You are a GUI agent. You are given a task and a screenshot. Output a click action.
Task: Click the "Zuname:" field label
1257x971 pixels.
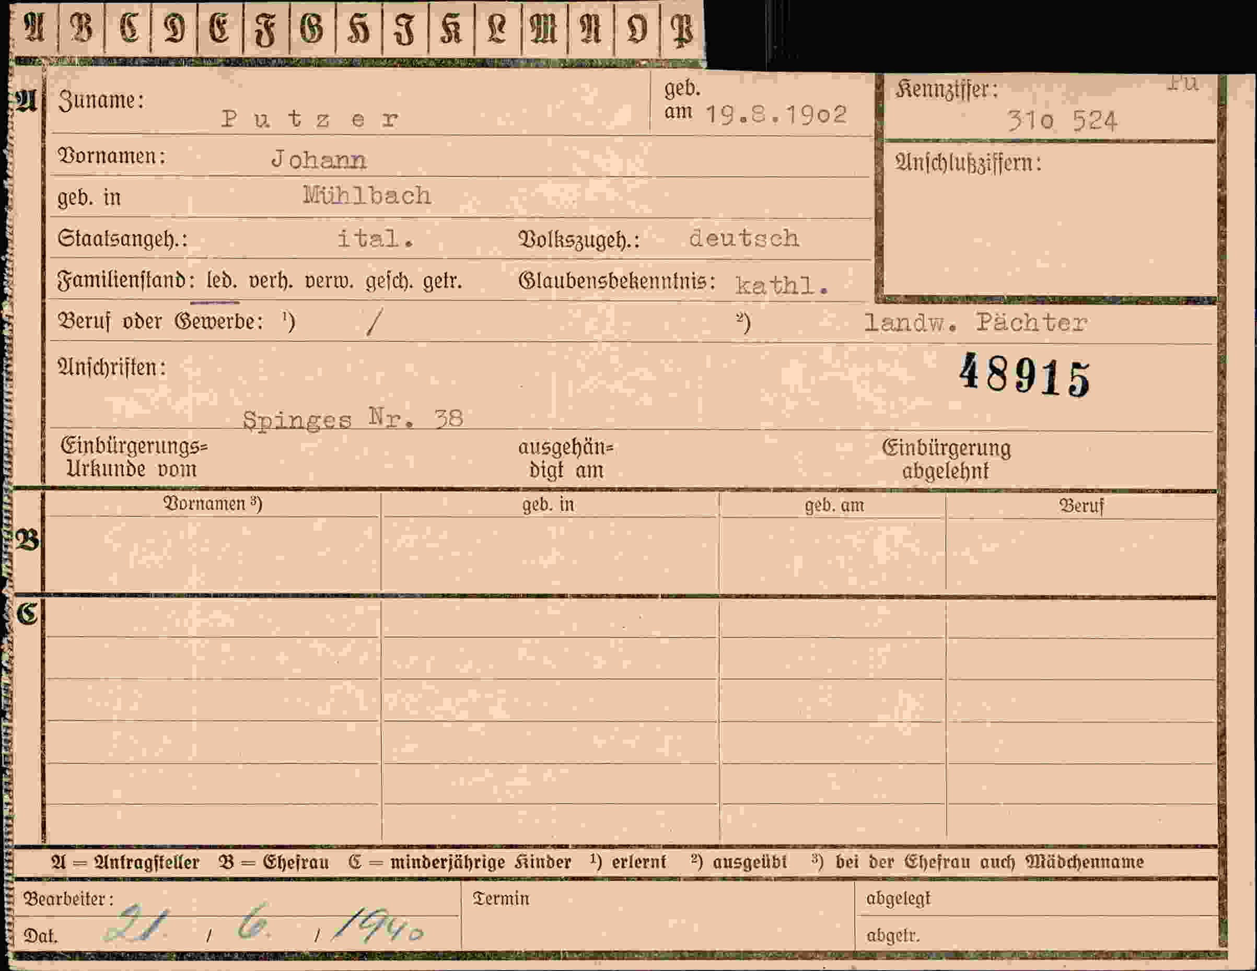pos(101,100)
